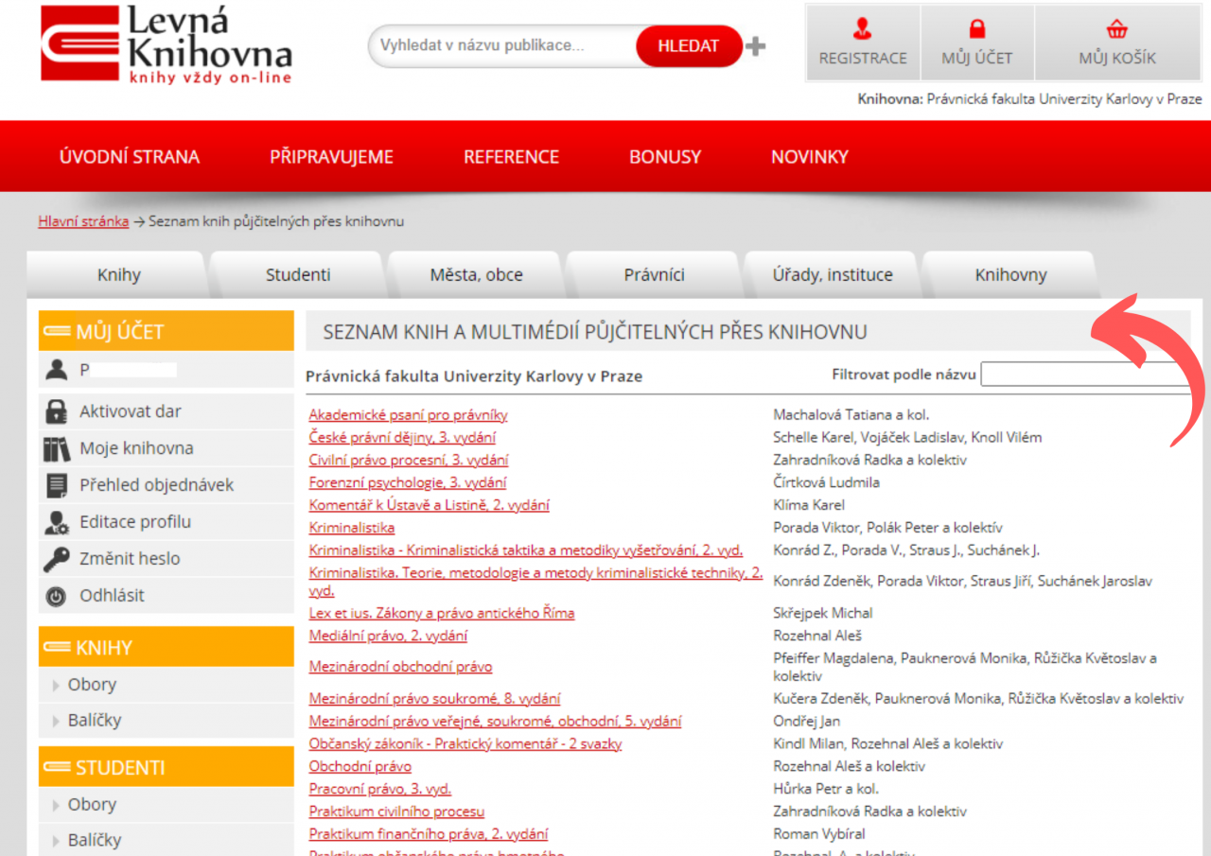The height and width of the screenshot is (856, 1211).
Task: Click the Studenti sidebar section header
Action: (x=167, y=767)
